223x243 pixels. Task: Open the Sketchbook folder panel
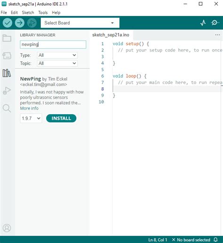pyautogui.click(x=7, y=38)
